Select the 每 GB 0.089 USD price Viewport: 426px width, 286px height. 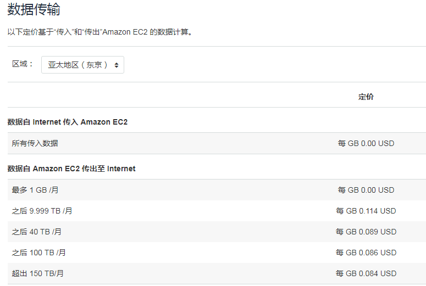tap(366, 232)
